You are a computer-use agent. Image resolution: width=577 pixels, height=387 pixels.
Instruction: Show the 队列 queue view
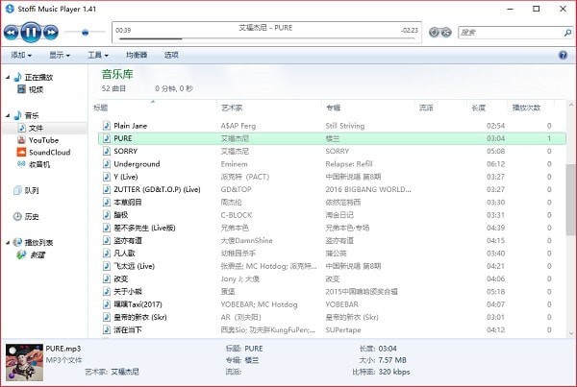tap(31, 190)
